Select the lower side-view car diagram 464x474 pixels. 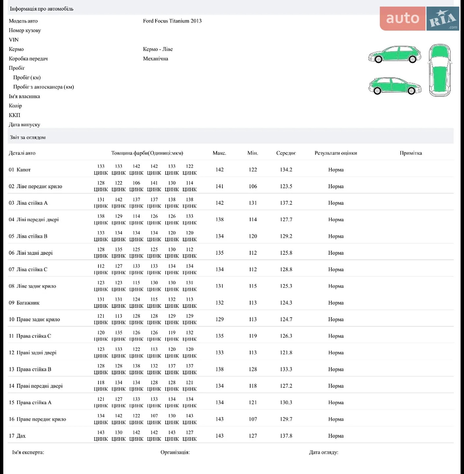pos(395,86)
